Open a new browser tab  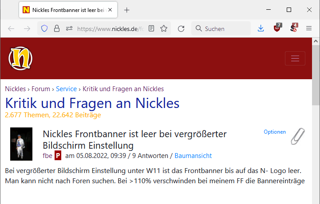click(x=127, y=10)
